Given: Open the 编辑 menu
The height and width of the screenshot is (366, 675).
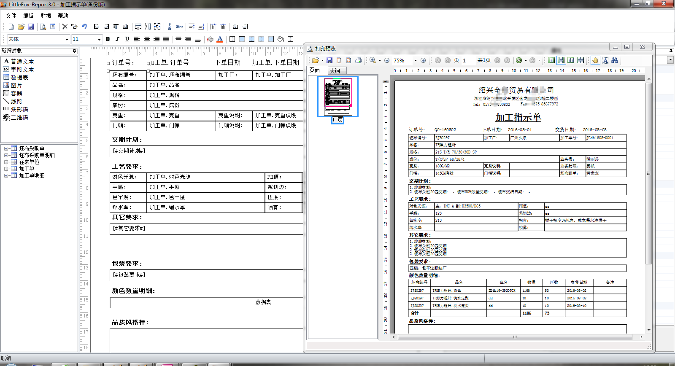Looking at the screenshot, I should point(28,16).
